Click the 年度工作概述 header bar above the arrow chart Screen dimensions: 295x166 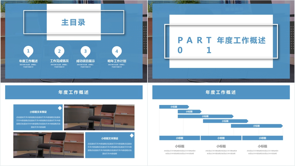click(x=221, y=92)
